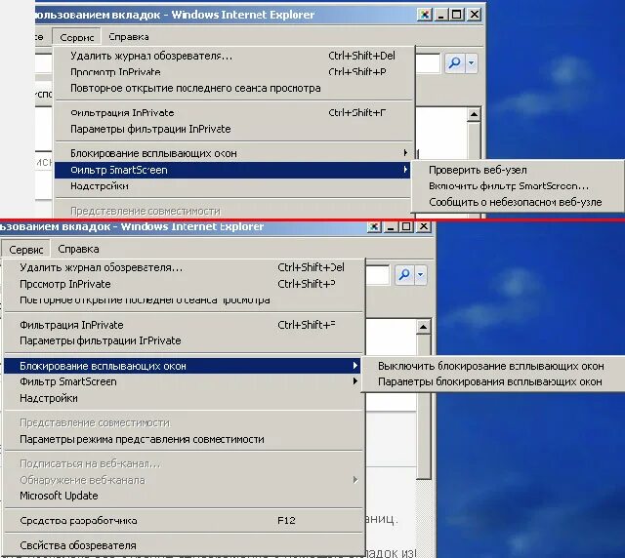Click Microsoft Update menu entry
The image size is (625, 558).
click(x=183, y=496)
